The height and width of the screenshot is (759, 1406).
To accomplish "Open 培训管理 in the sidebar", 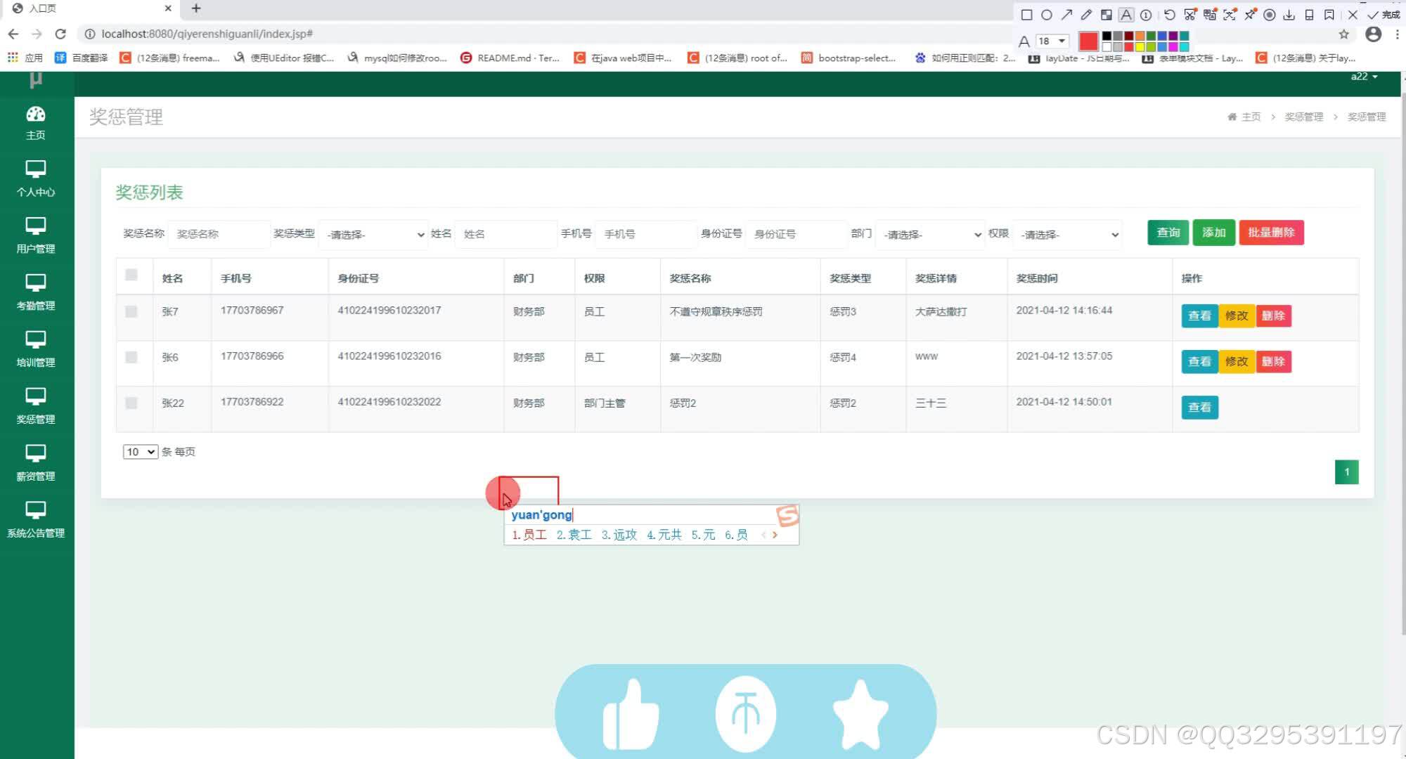I will [x=36, y=349].
